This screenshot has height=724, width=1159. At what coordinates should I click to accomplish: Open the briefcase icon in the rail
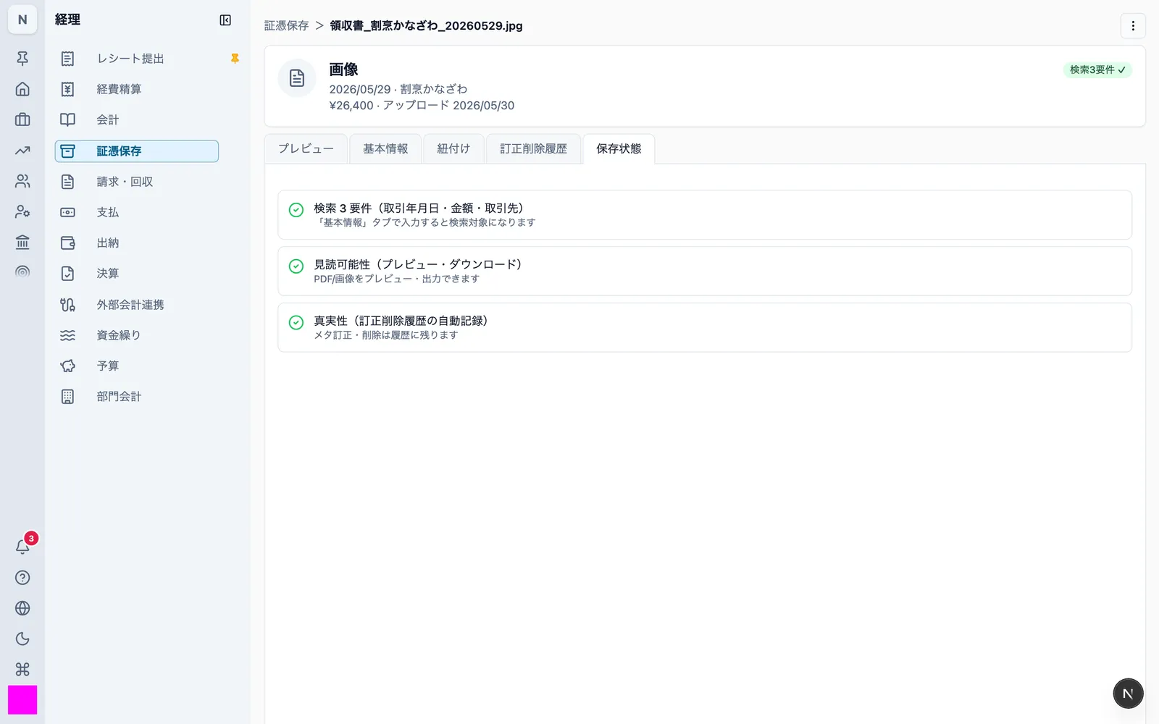[x=22, y=119]
